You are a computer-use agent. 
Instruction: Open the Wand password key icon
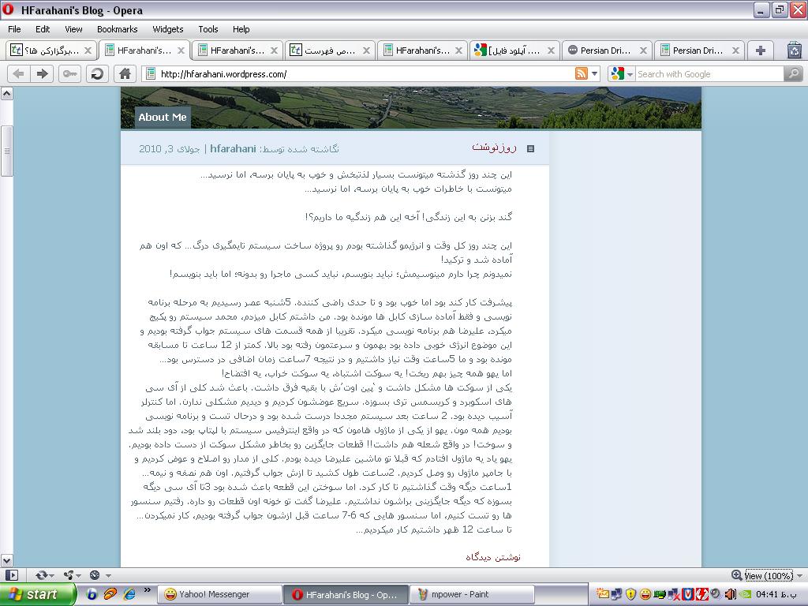click(x=69, y=73)
